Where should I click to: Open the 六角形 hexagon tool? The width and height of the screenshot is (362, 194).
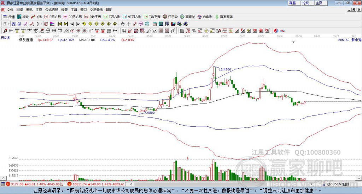click(x=205, y=17)
